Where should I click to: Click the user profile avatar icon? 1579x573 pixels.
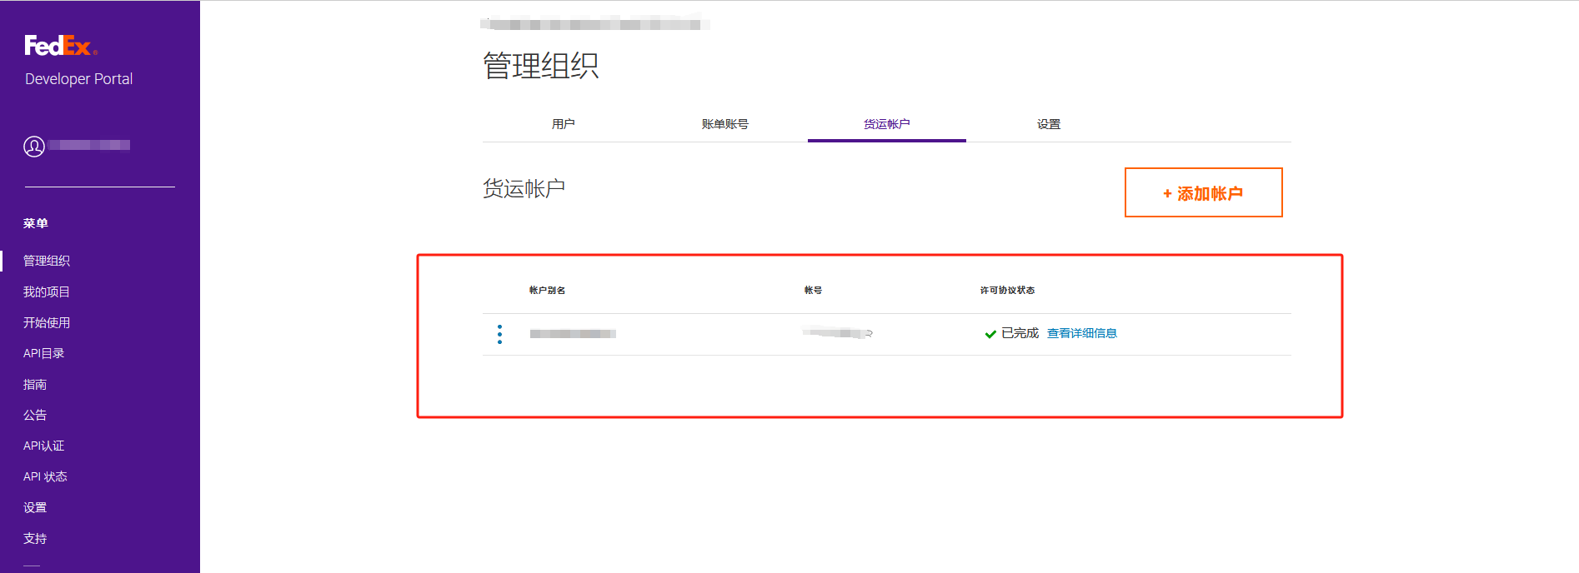[34, 147]
